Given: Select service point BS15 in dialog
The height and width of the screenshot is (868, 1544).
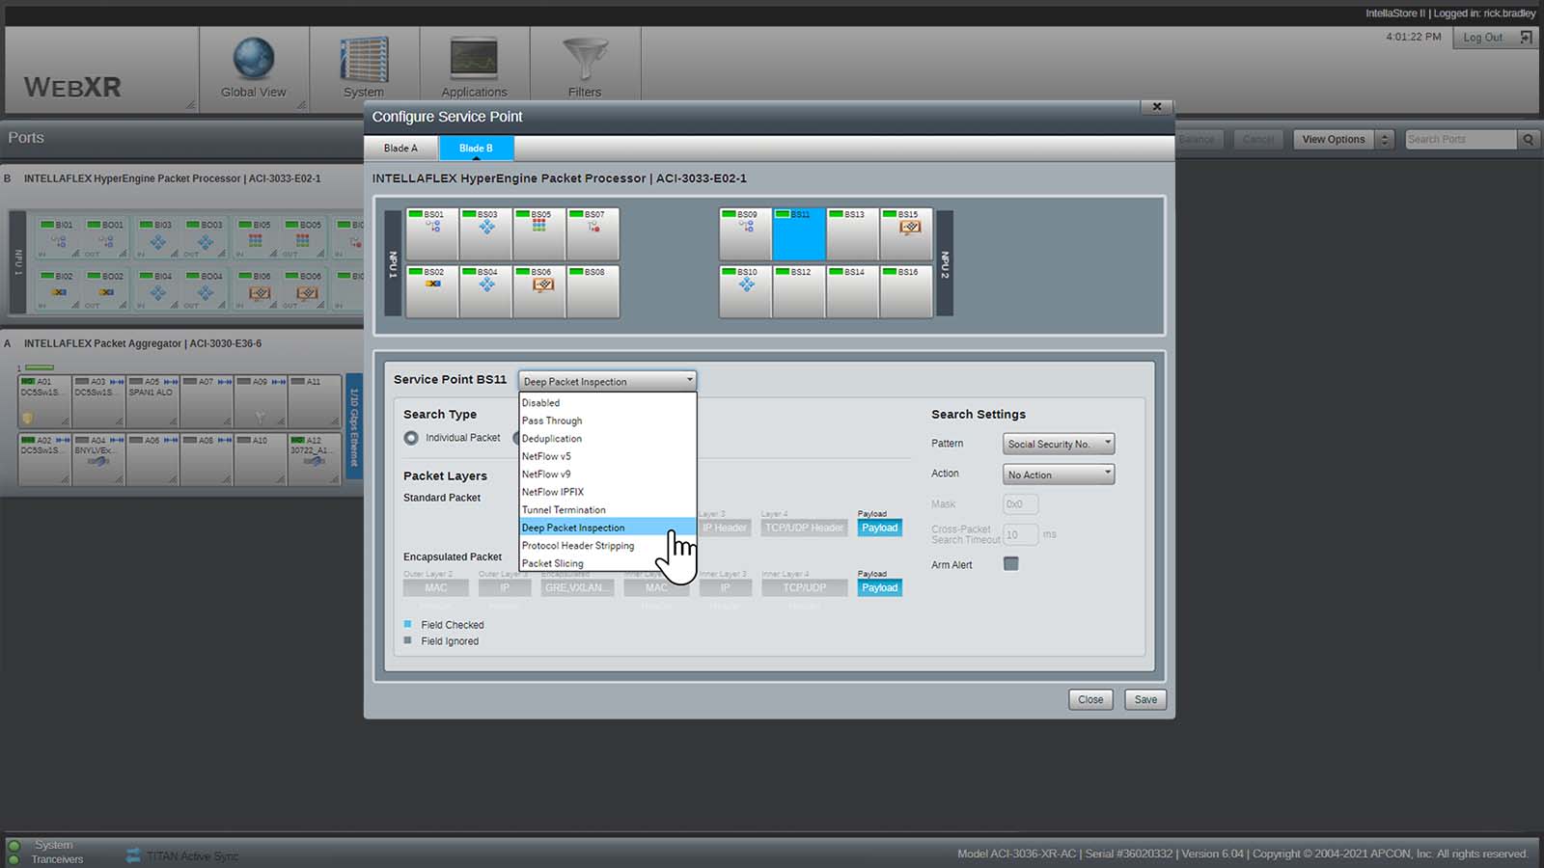Looking at the screenshot, I should (x=906, y=234).
